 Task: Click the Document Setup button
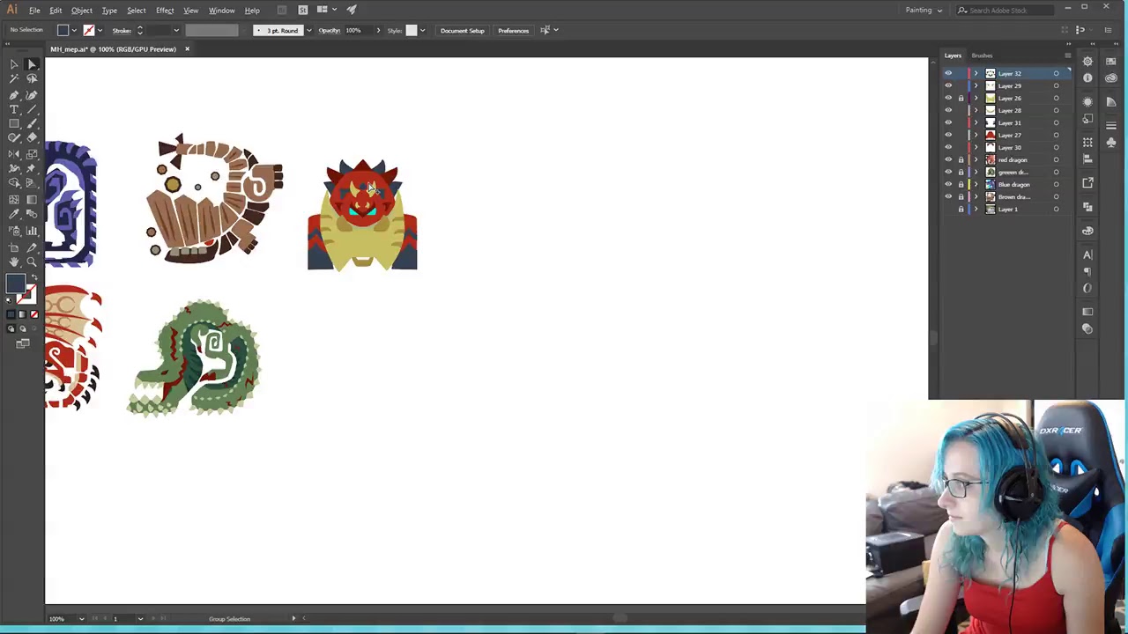click(x=463, y=30)
